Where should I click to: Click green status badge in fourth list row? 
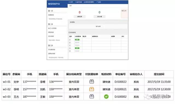click(x=77, y=48)
